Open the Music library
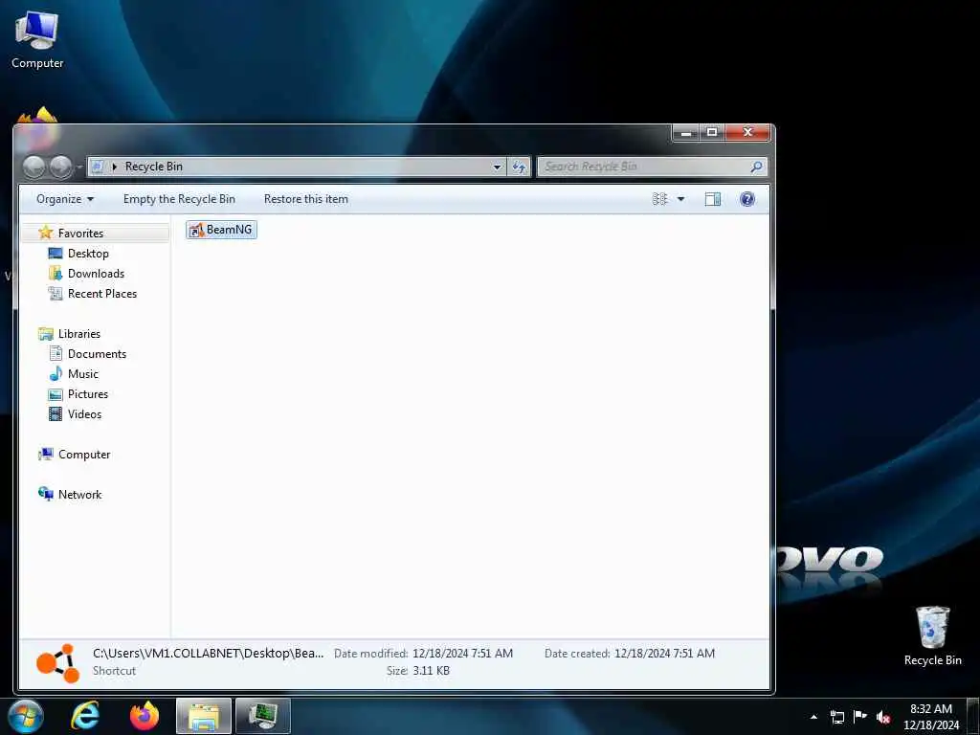Screen dimensions: 980x735 tap(83, 374)
